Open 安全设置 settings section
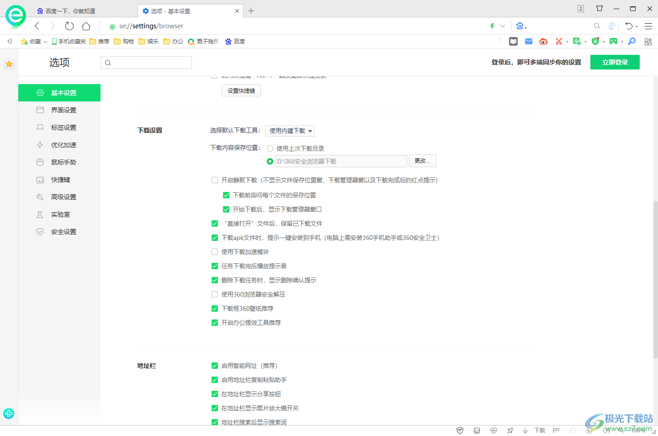Image resolution: width=658 pixels, height=436 pixels. (59, 232)
